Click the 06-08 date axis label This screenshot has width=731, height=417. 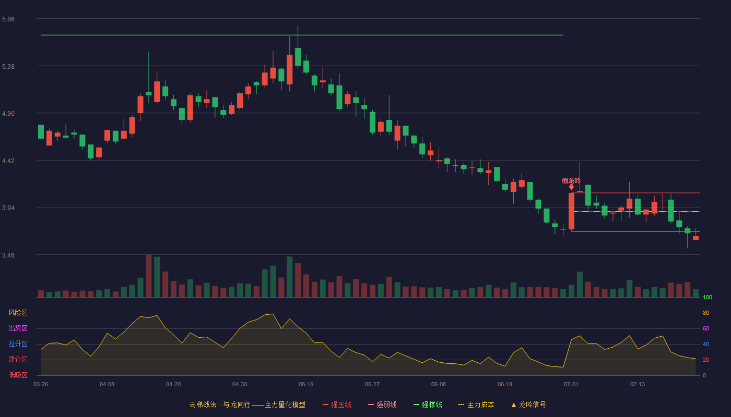click(x=439, y=384)
